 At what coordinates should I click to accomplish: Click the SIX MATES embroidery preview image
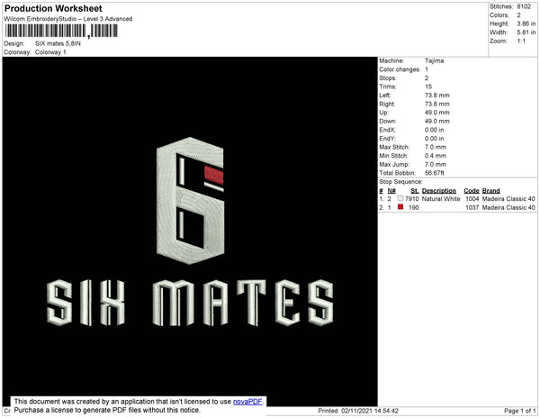coord(190,232)
